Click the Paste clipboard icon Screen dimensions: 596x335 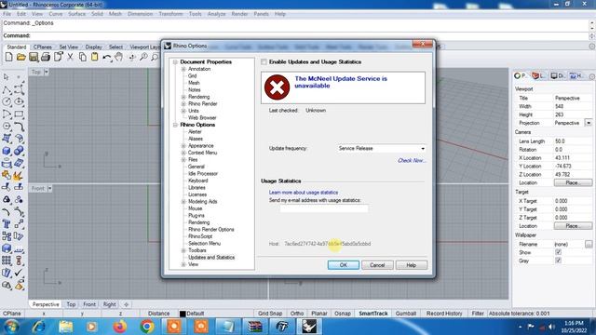(x=95, y=58)
